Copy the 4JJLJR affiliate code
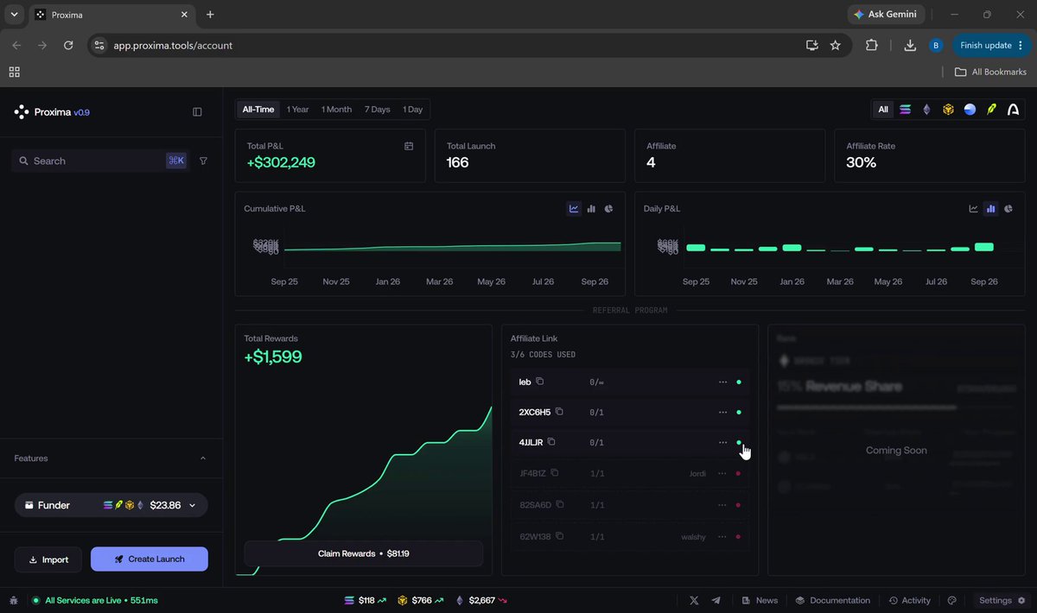 [551, 442]
